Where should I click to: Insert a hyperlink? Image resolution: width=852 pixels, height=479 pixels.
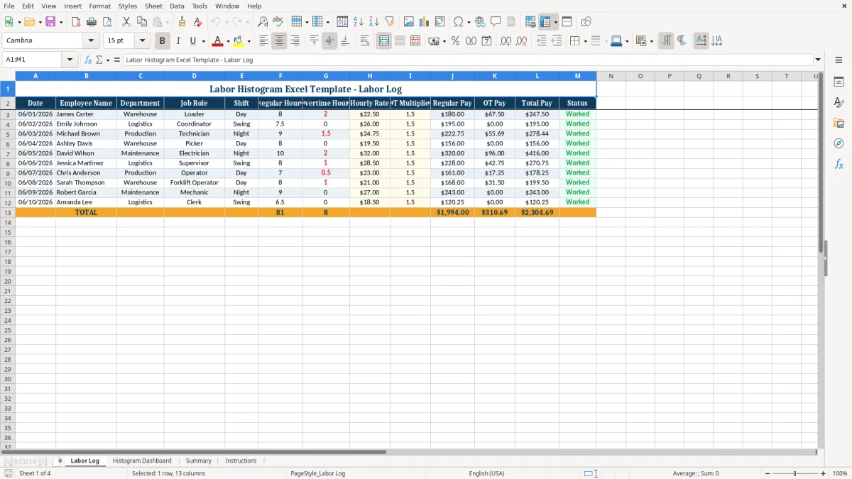coord(480,22)
